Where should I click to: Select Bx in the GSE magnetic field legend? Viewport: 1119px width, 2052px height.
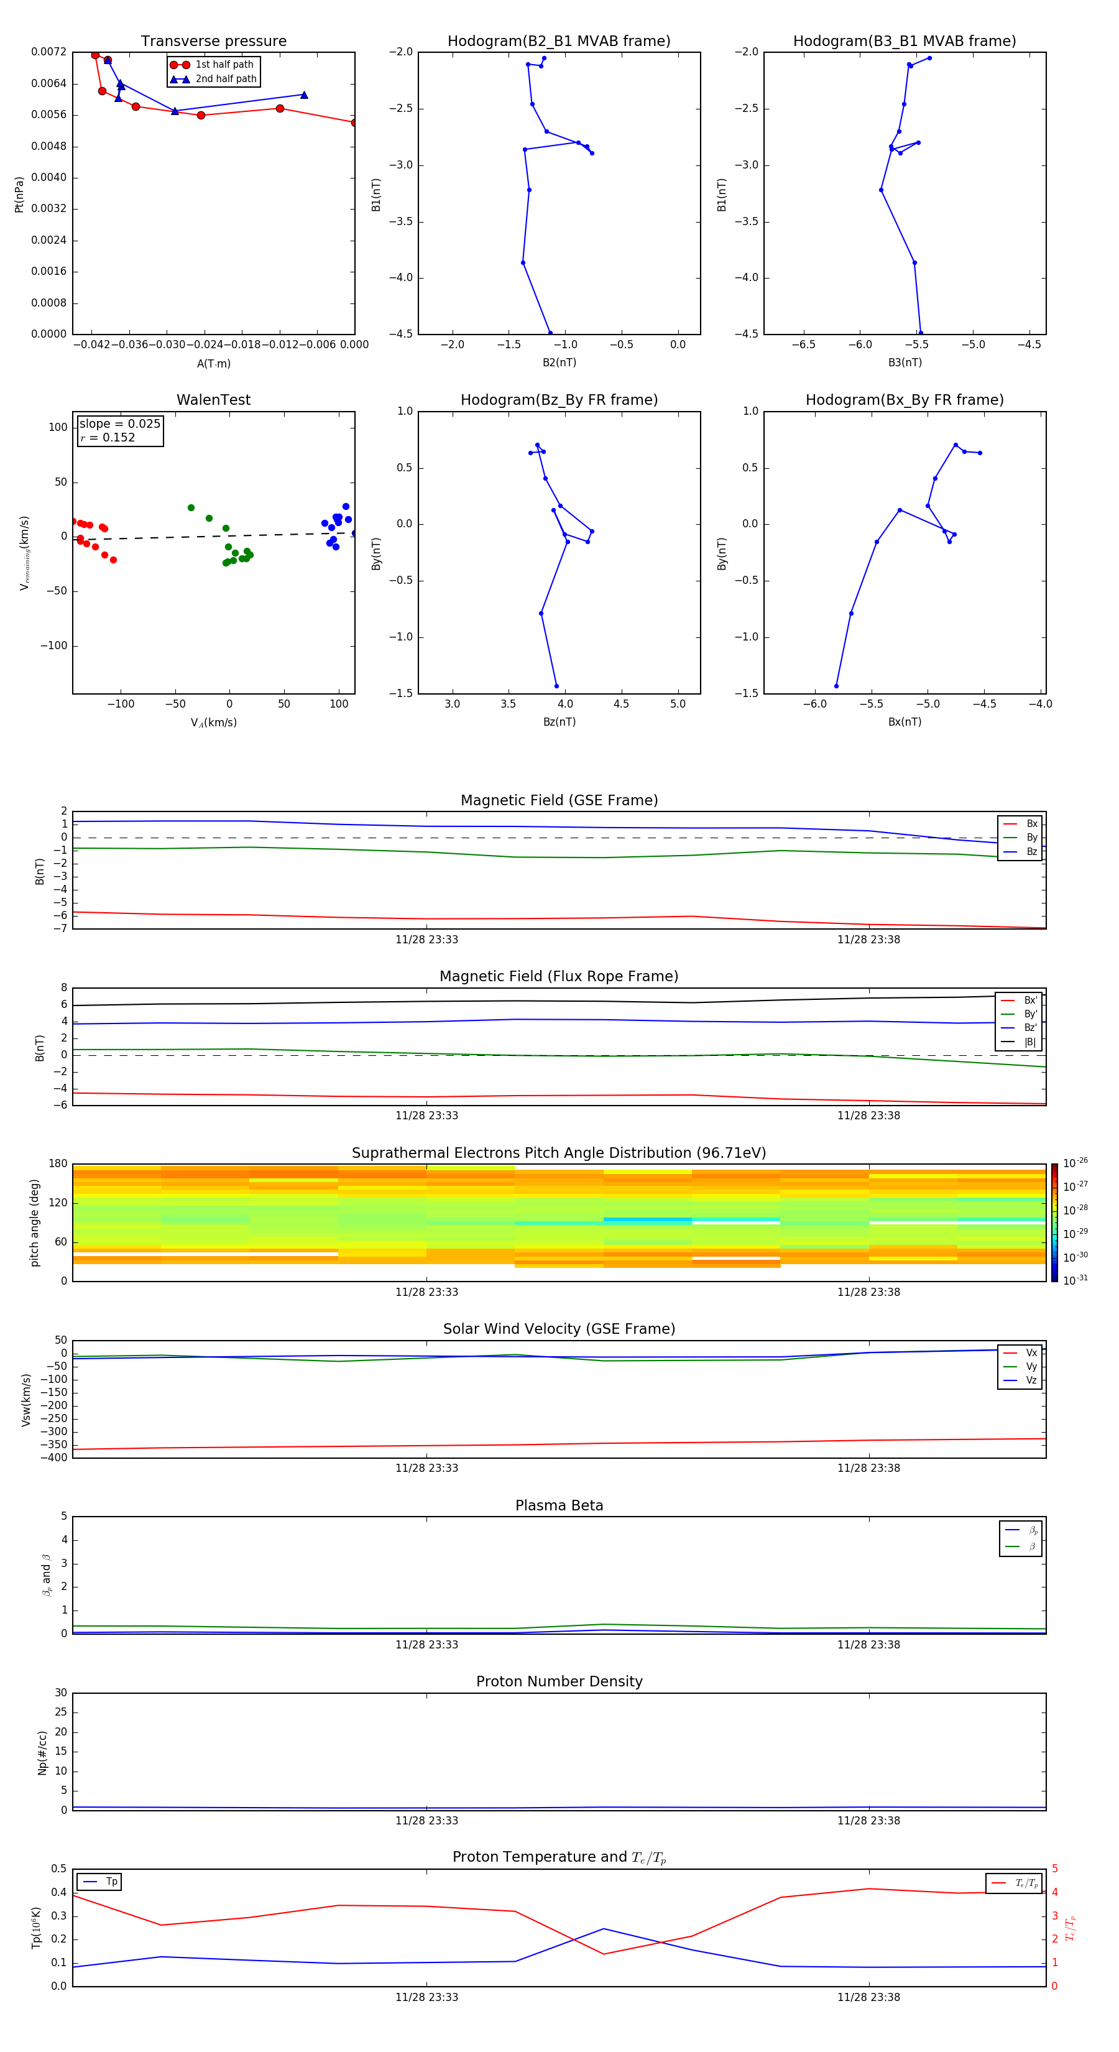coord(1020,824)
